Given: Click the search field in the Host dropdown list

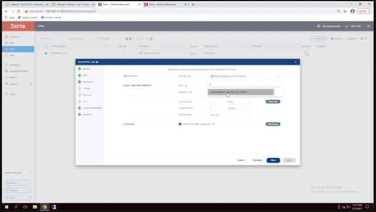Looking at the screenshot, I should pos(244,85).
